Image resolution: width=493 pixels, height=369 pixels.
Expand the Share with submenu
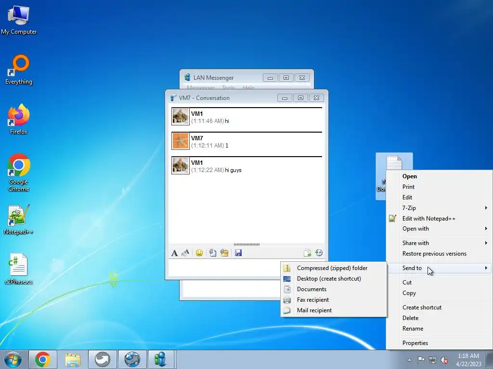[x=439, y=243]
